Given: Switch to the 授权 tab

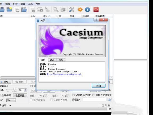Looking at the screenshot, I should 61,60.
